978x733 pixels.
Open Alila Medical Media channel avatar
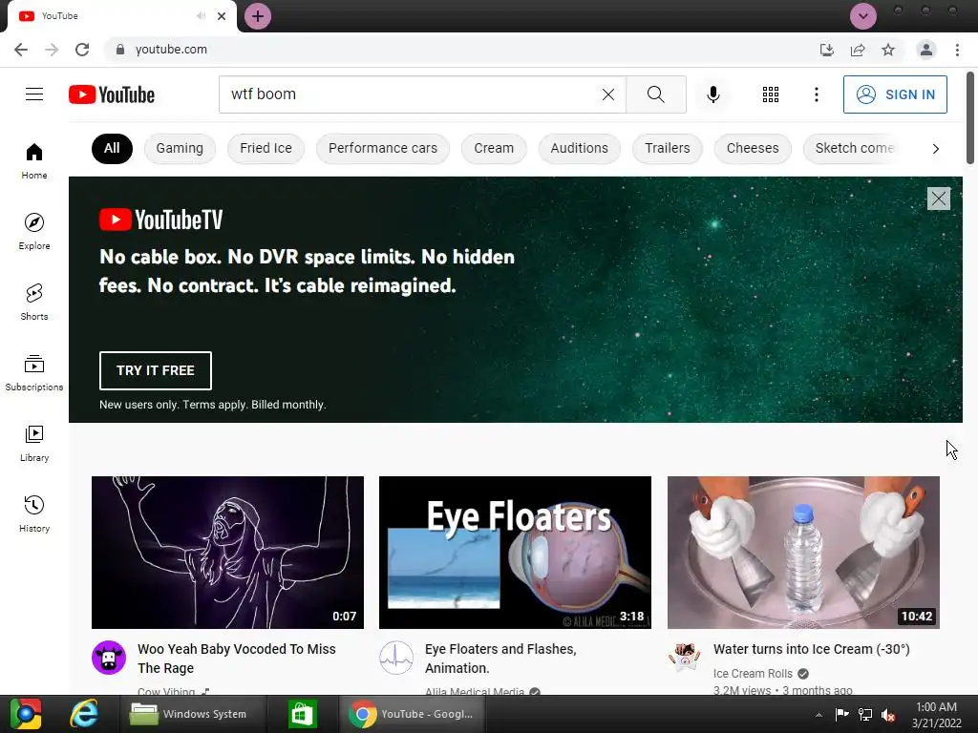396,658
